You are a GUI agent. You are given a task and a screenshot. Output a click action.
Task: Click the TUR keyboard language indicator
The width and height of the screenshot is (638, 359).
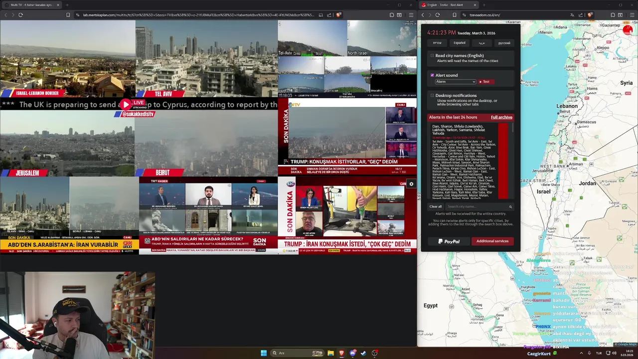click(x=599, y=353)
